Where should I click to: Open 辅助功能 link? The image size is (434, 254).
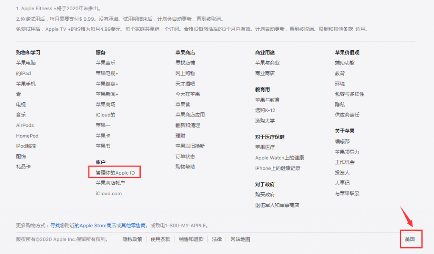(345, 63)
